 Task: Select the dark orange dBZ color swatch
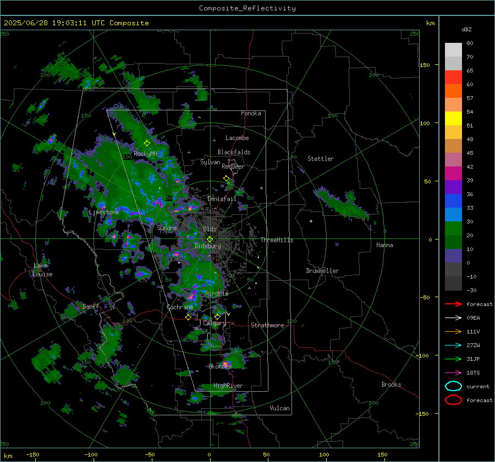coord(453,91)
